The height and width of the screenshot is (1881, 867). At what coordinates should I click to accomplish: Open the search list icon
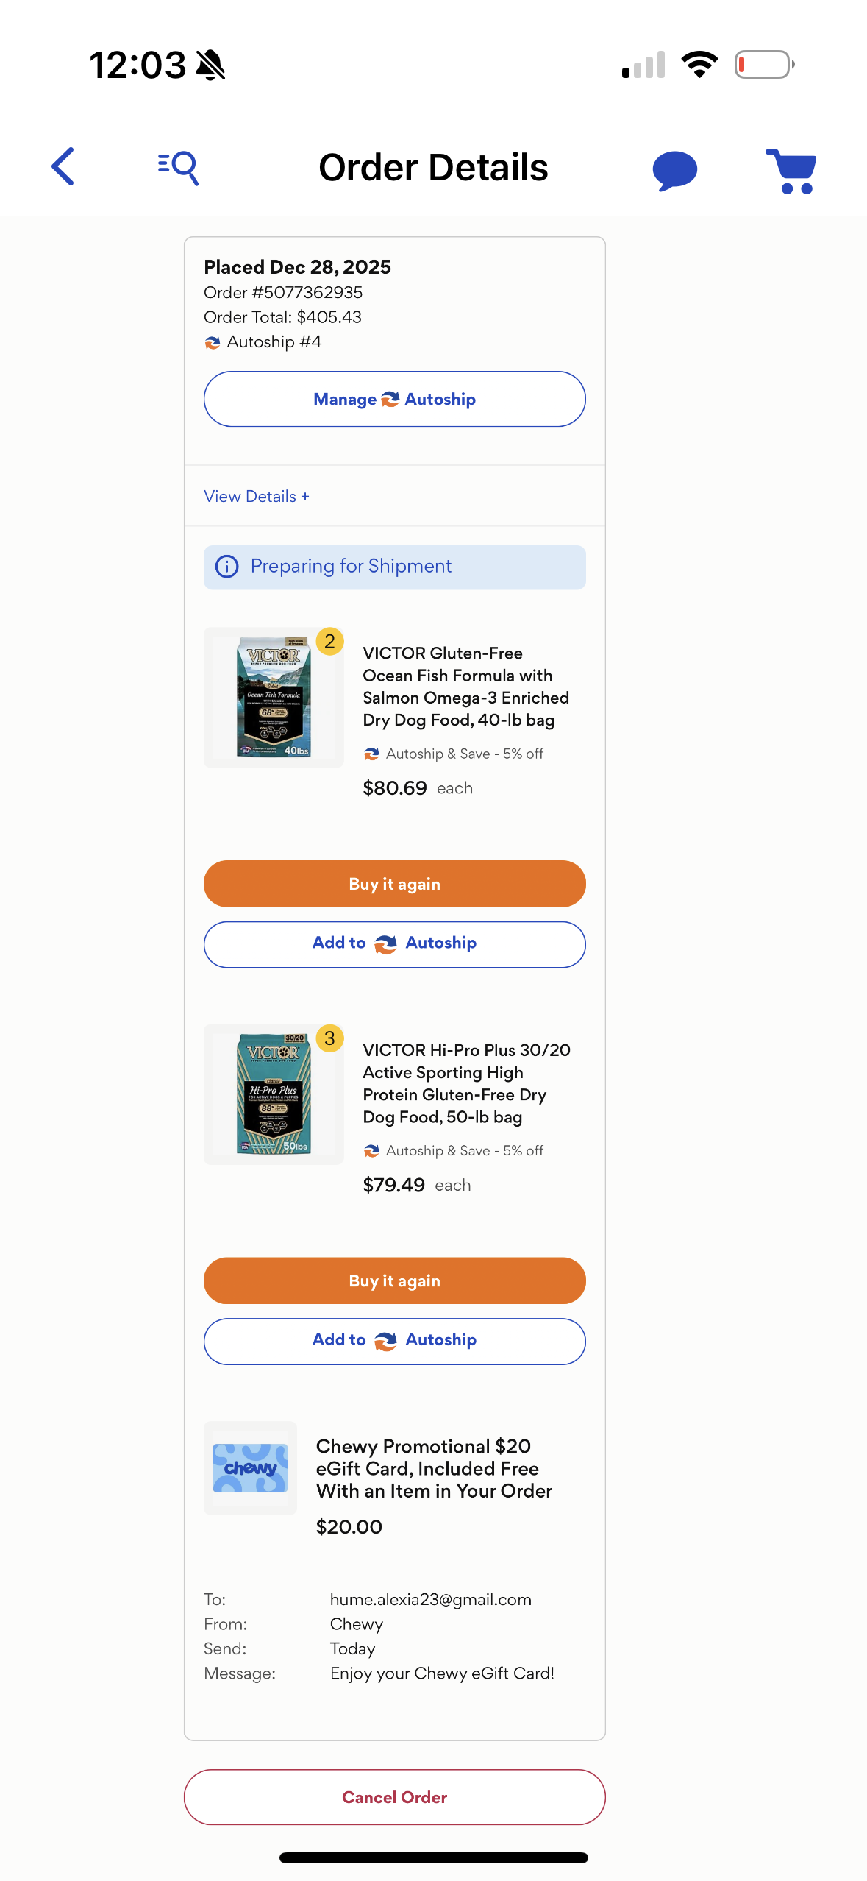coord(179,167)
